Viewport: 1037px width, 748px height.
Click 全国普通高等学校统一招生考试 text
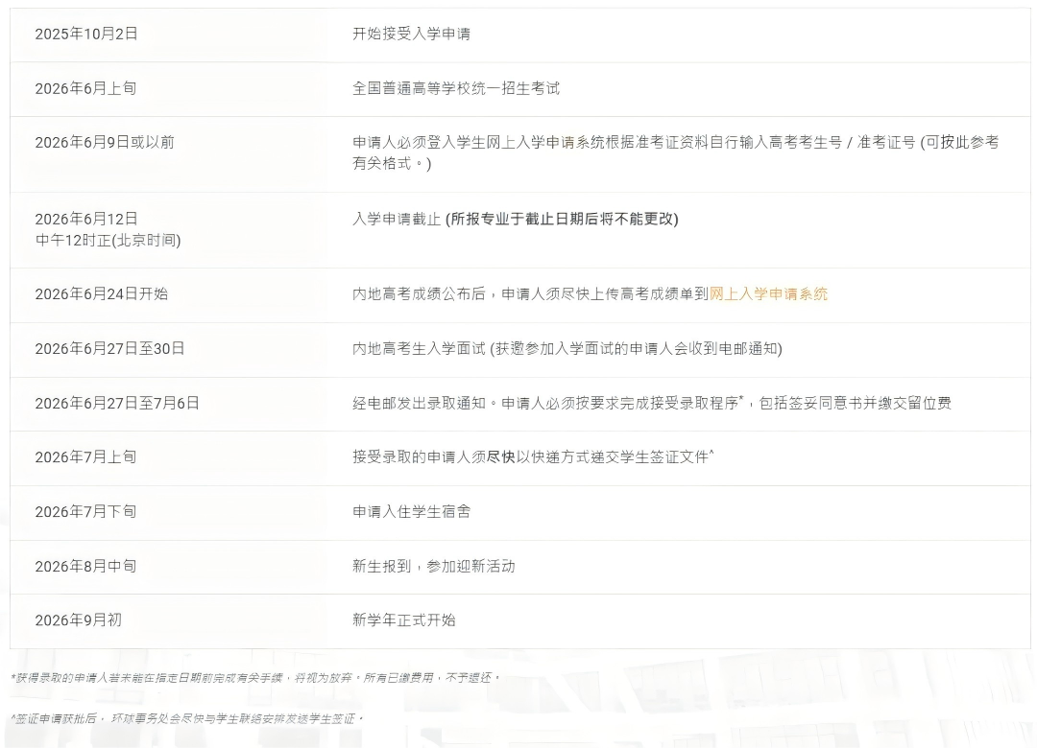(455, 88)
